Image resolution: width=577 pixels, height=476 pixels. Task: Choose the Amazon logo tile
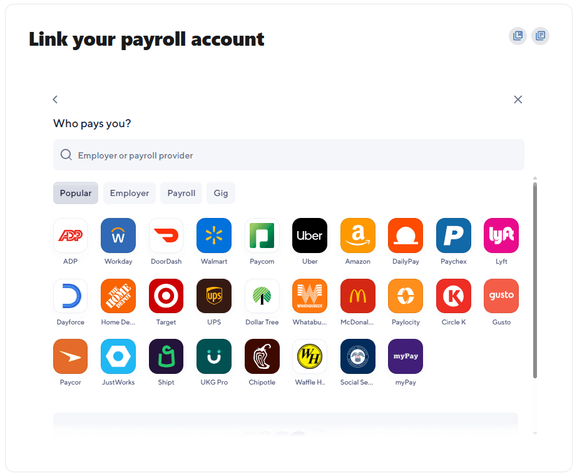coord(358,235)
